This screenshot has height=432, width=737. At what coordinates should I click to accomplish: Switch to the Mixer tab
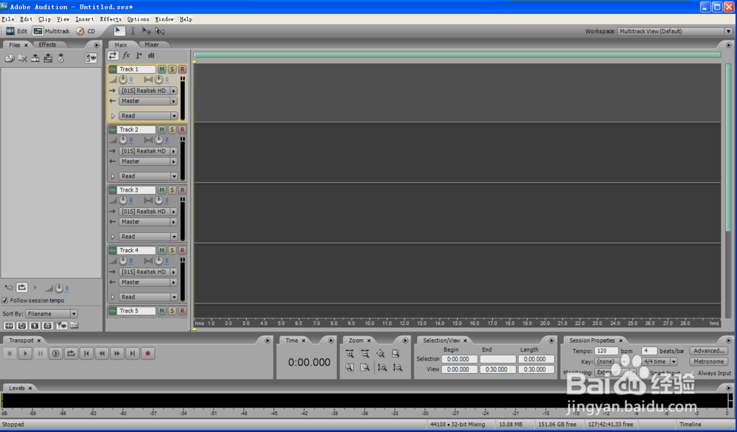pyautogui.click(x=151, y=45)
